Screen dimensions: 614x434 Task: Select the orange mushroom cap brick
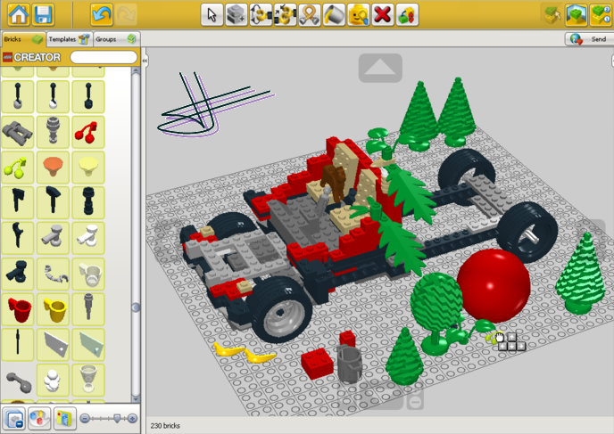click(x=53, y=168)
